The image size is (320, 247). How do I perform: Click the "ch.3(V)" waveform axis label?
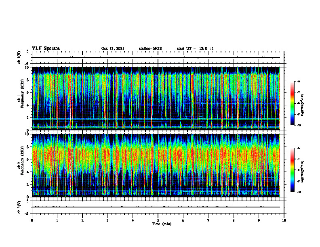[19, 207]
